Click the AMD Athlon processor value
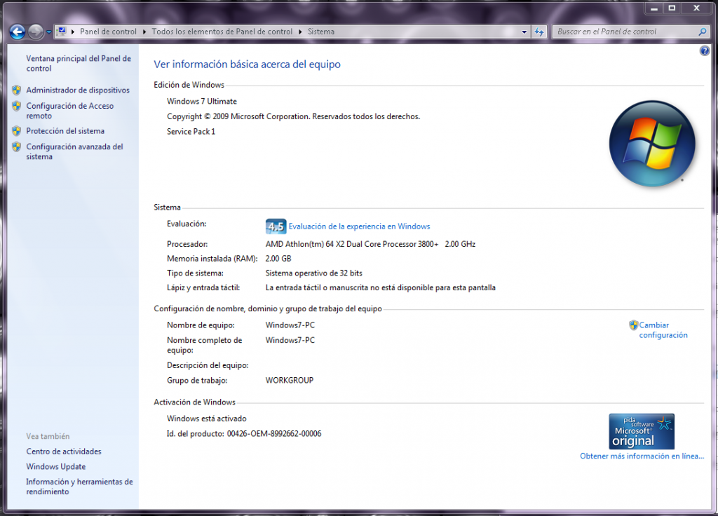 pyautogui.click(x=370, y=244)
